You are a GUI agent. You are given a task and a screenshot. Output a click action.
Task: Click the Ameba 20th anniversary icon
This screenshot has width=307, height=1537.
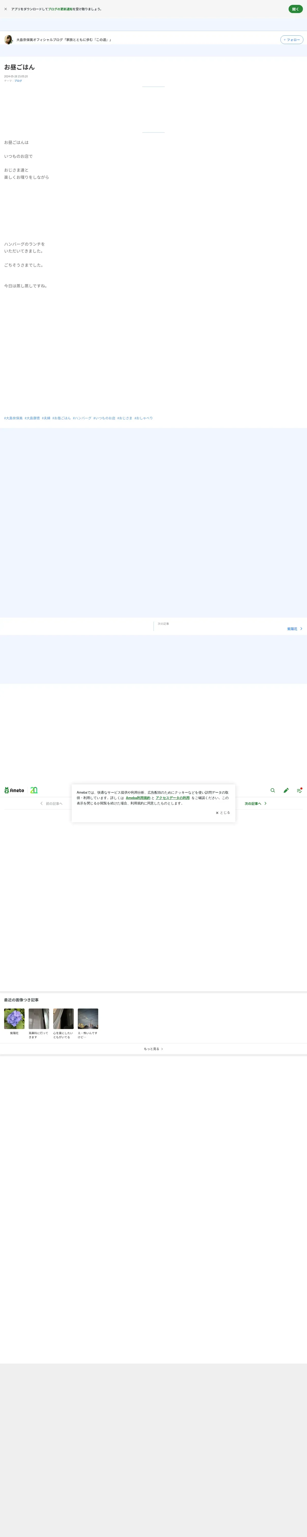(34, 790)
